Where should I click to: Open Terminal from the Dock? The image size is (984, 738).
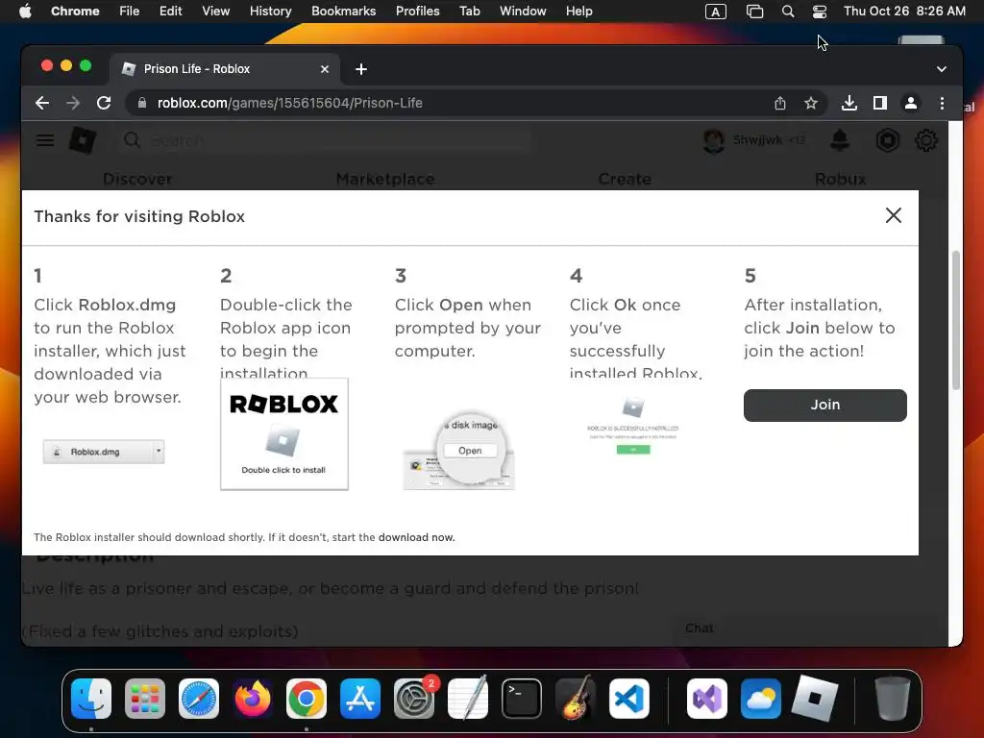click(x=522, y=699)
